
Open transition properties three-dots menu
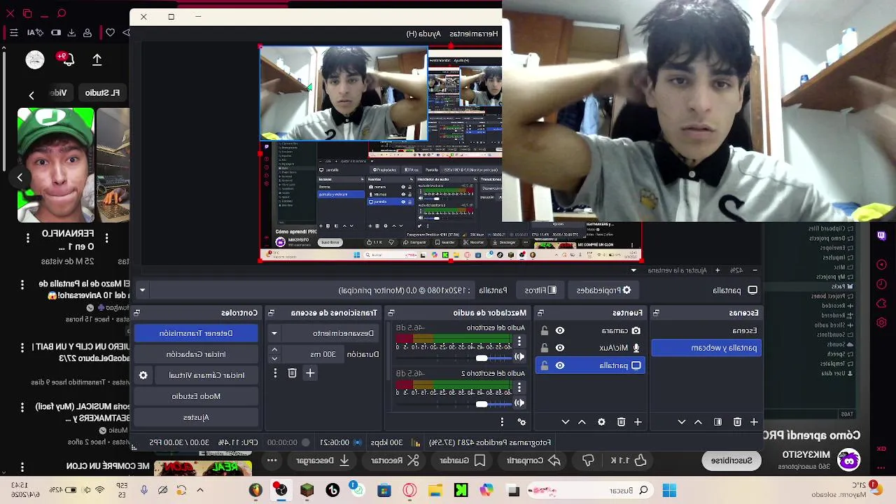(275, 373)
